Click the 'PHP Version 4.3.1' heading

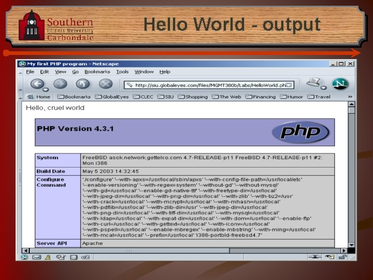(x=75, y=129)
